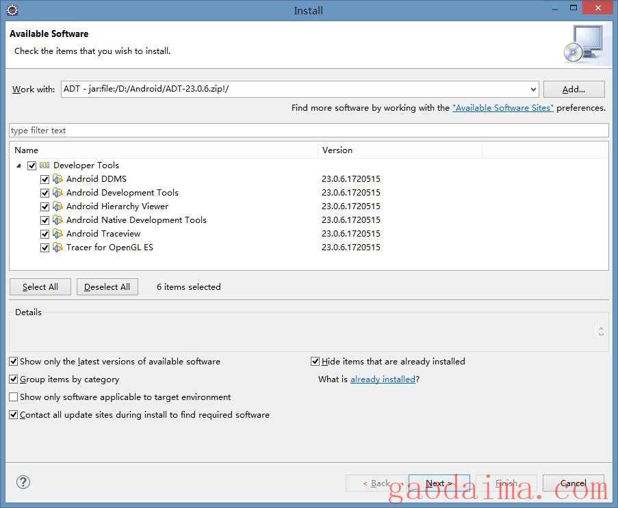Uncheck the Android Development Tools checkbox
Viewport: 618px width, 508px height.
click(45, 193)
